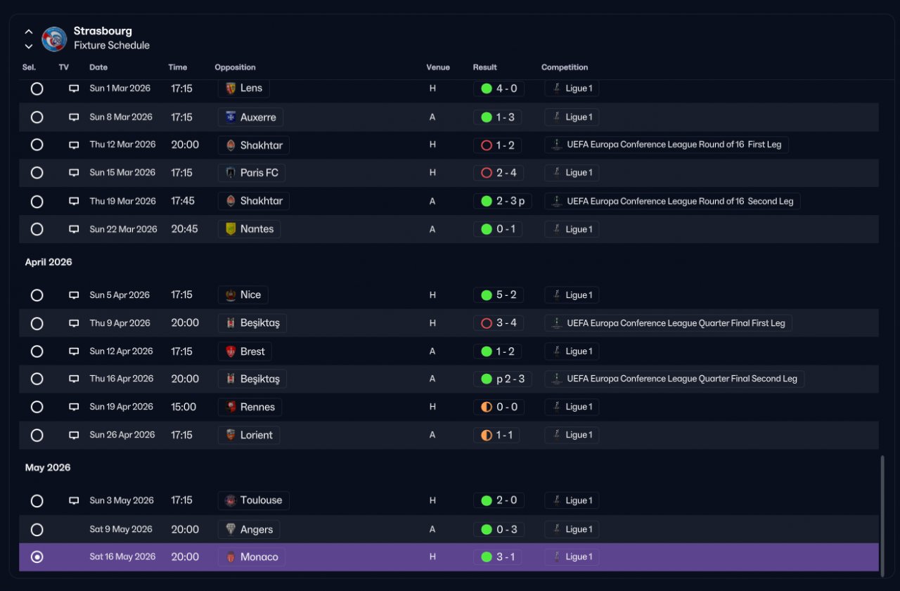Collapse the April 2026 month section header
This screenshot has width=900, height=591.
click(49, 262)
